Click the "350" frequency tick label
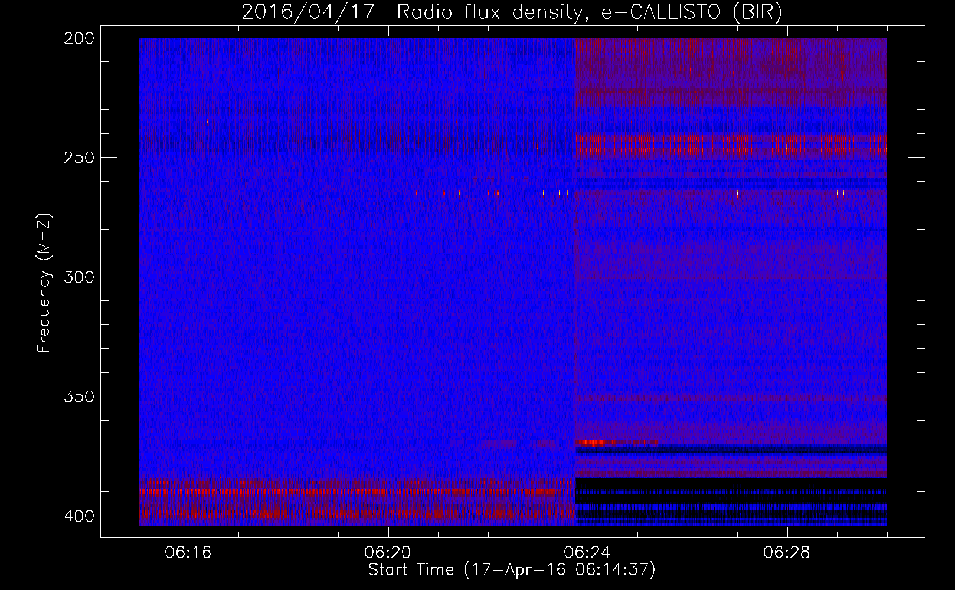 (x=79, y=396)
